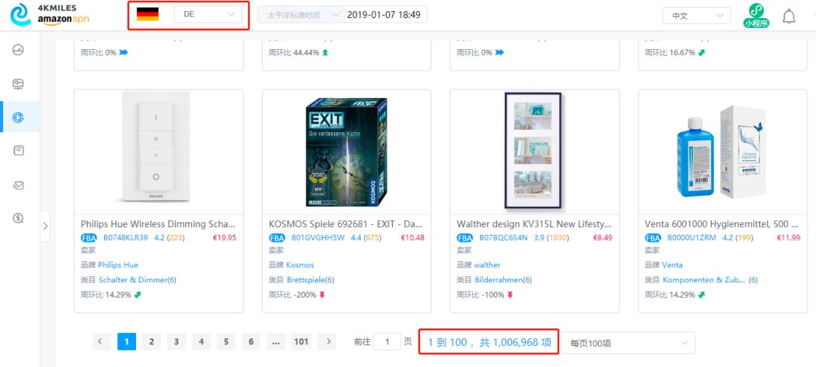Select the active globe sidebar icon

[x=18, y=118]
